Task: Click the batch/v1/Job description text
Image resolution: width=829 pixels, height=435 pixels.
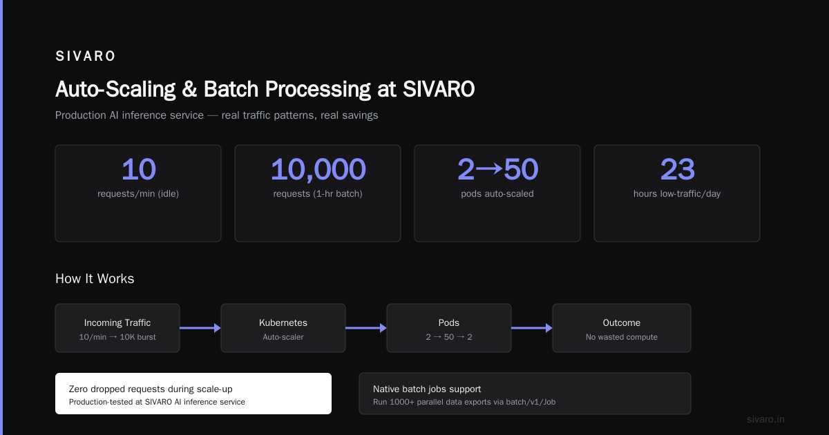Action: pyautogui.click(x=464, y=402)
